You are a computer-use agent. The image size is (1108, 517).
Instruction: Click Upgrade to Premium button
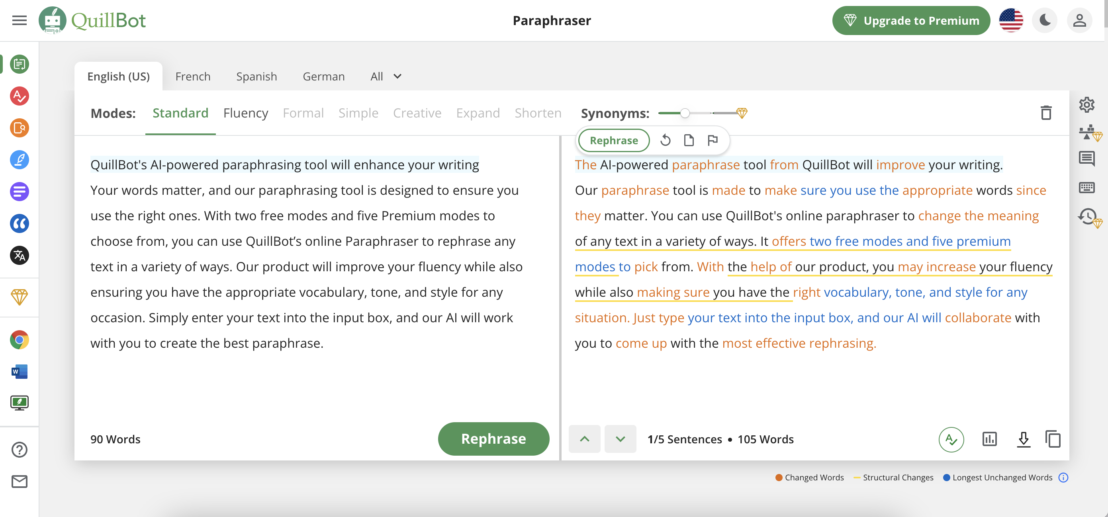(x=911, y=20)
